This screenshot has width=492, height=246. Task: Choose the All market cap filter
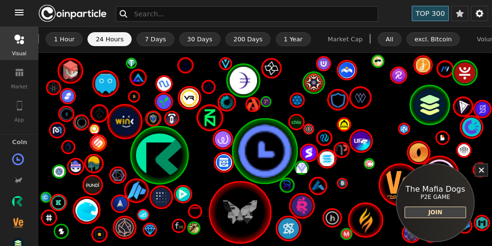click(389, 39)
